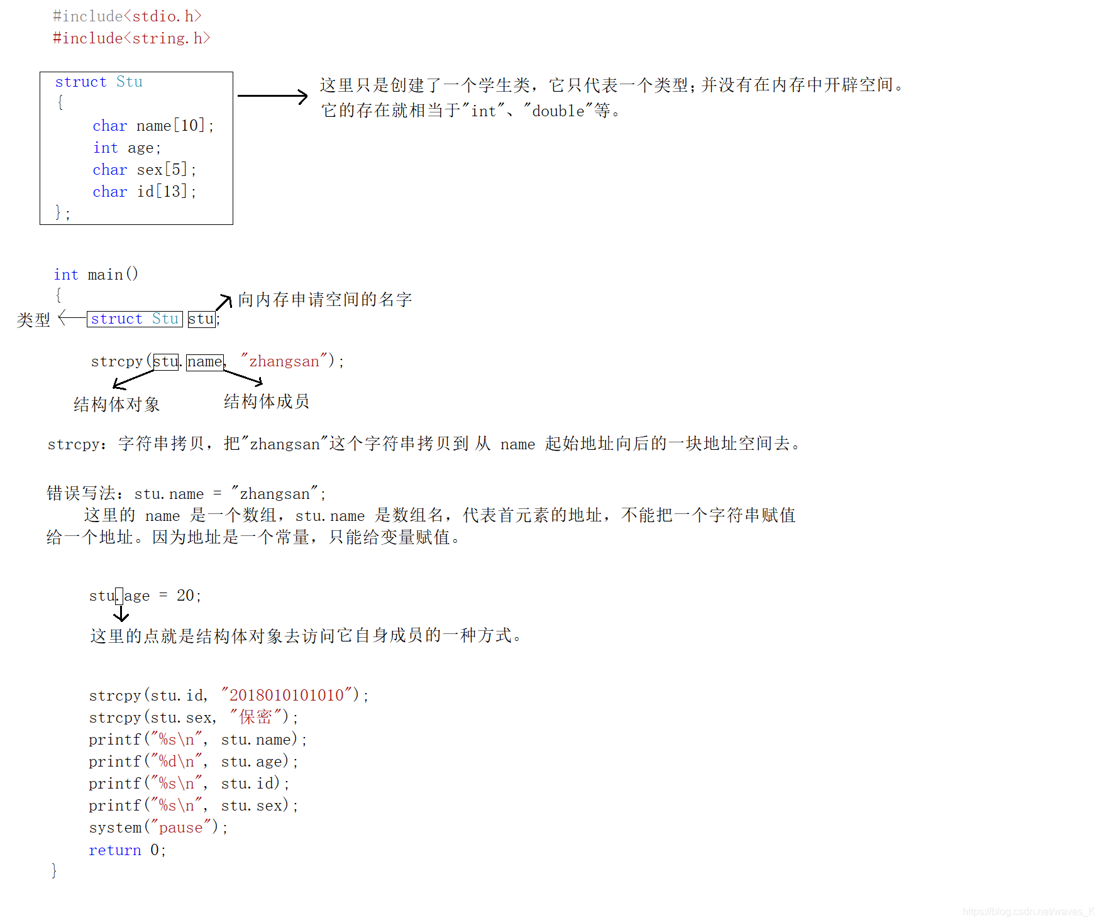Click the line 'system("pause");'

[158, 827]
